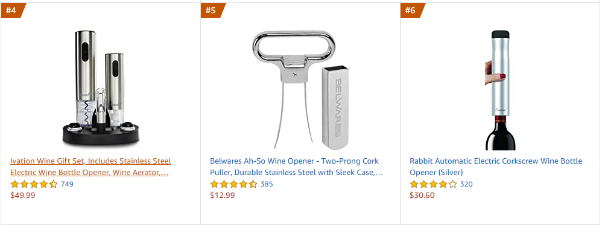
Task: View the 749 customer reviews
Action: [67, 185]
